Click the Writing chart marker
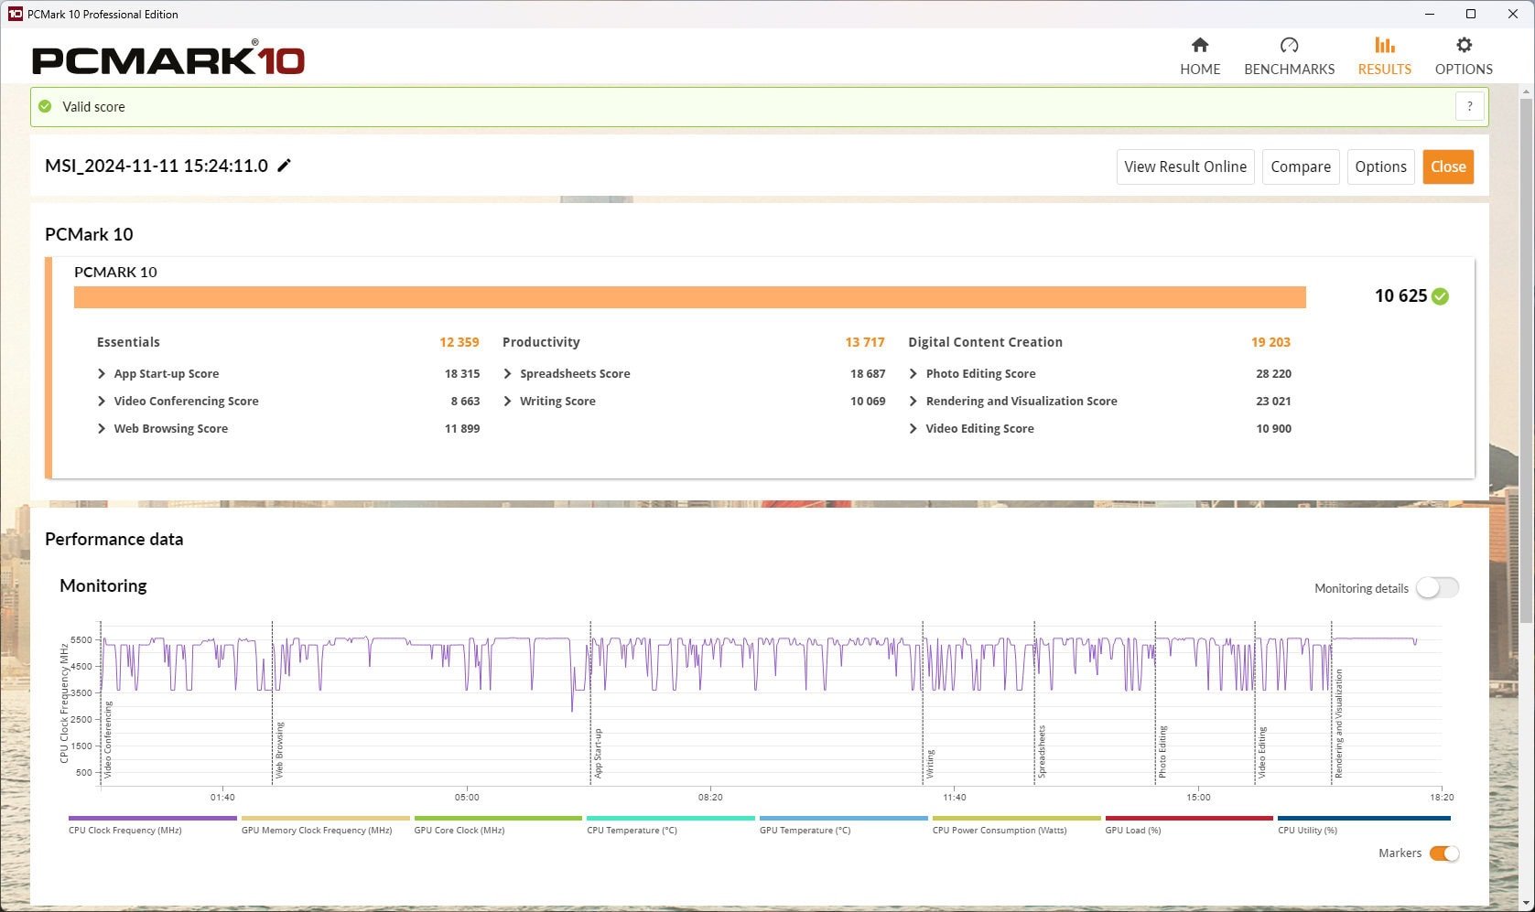 click(x=930, y=764)
